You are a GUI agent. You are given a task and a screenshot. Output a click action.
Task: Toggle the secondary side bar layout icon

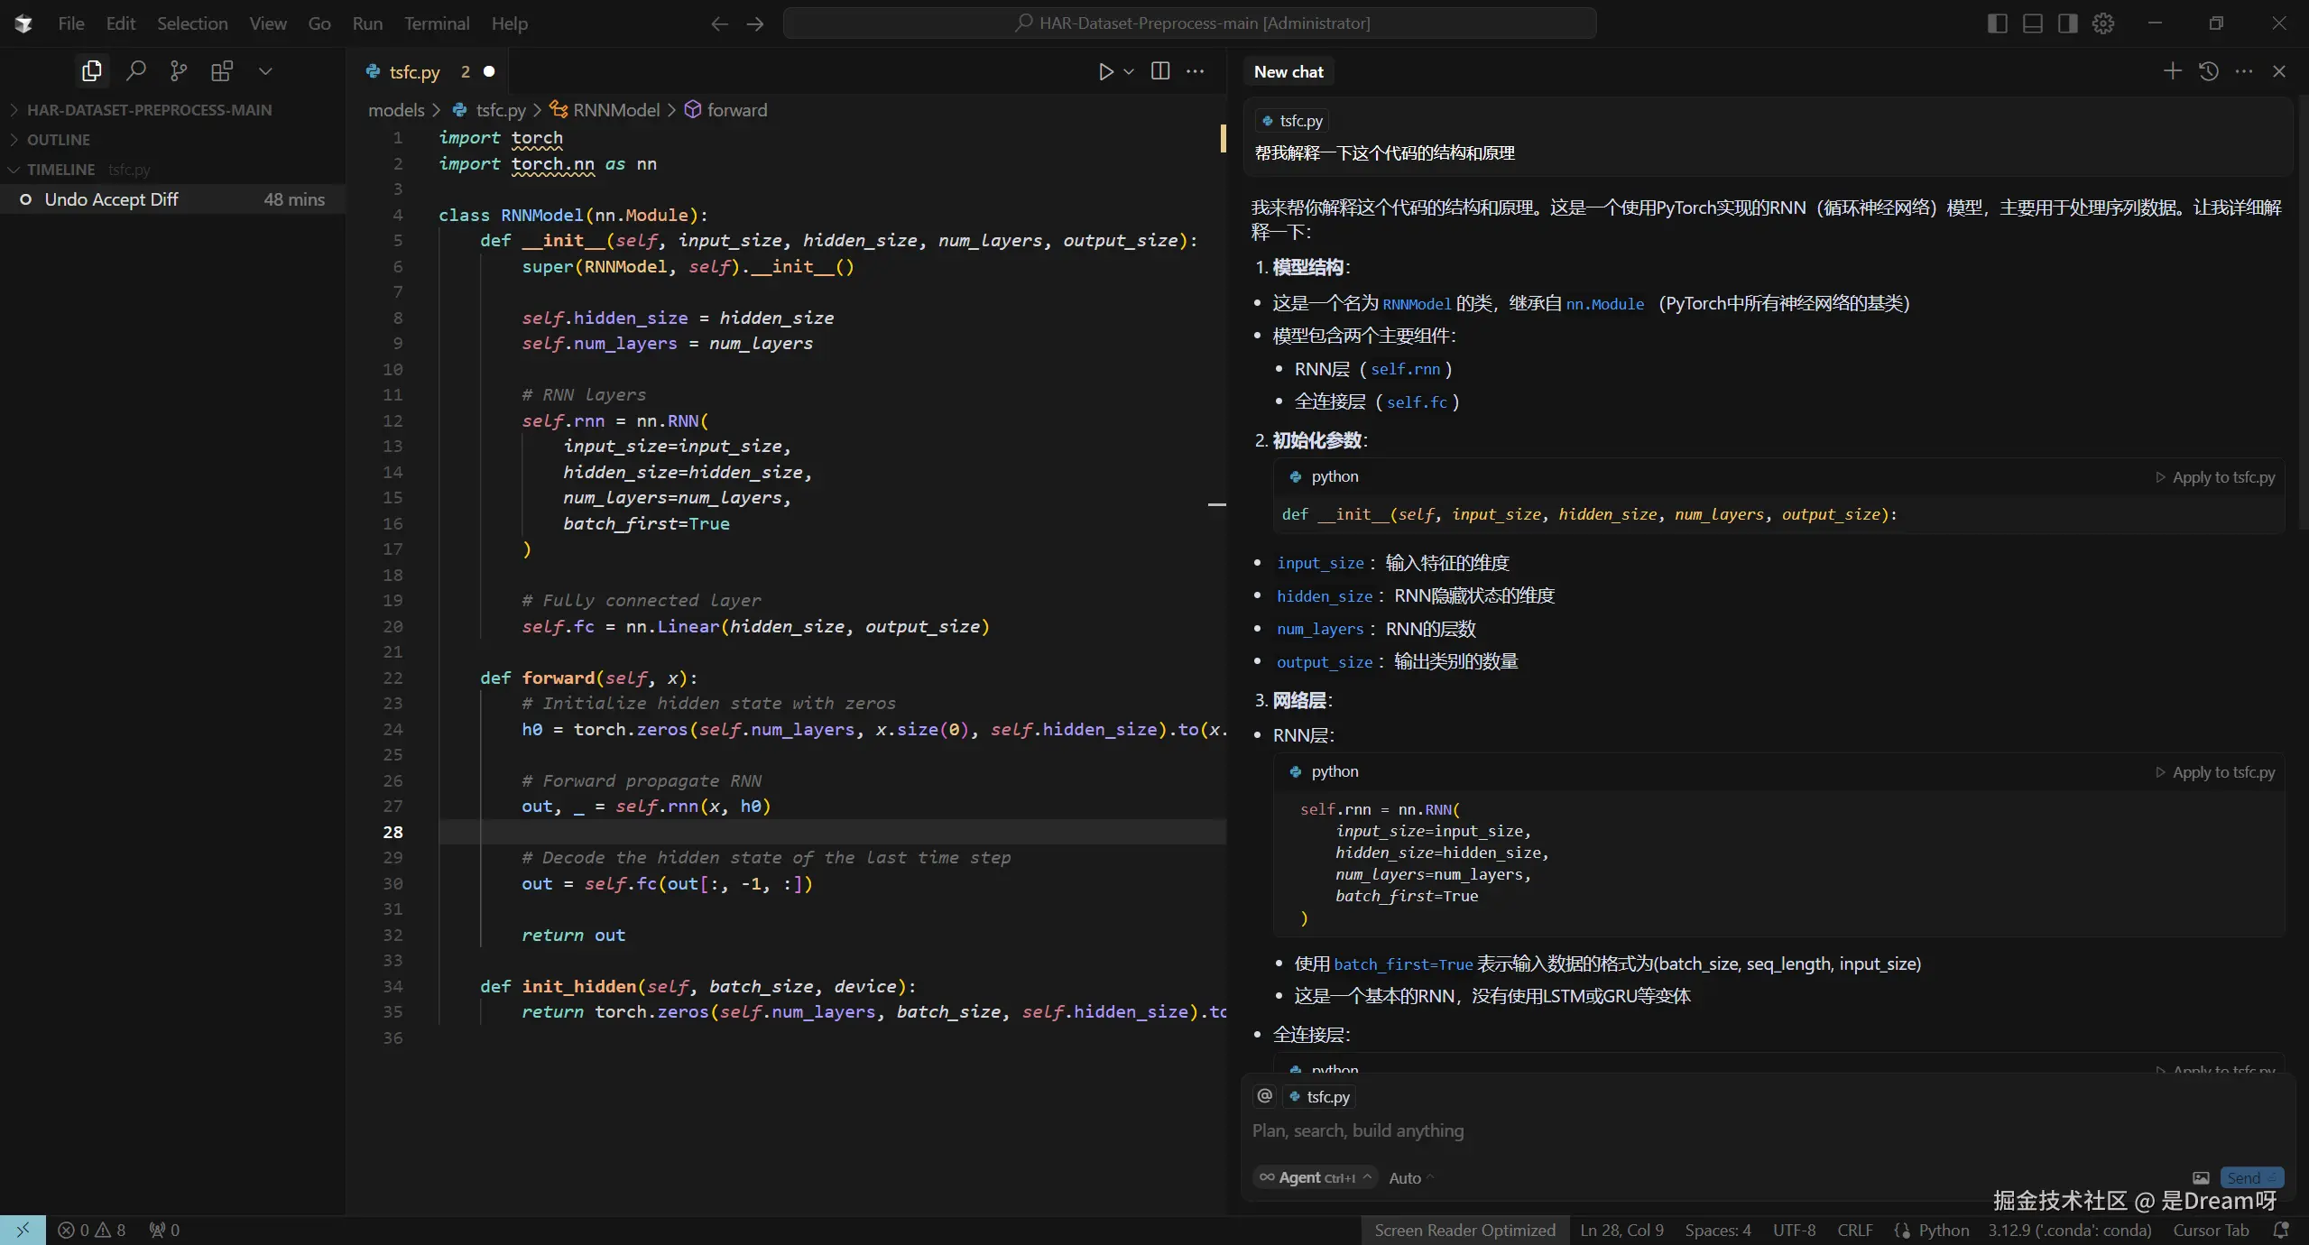(2067, 23)
